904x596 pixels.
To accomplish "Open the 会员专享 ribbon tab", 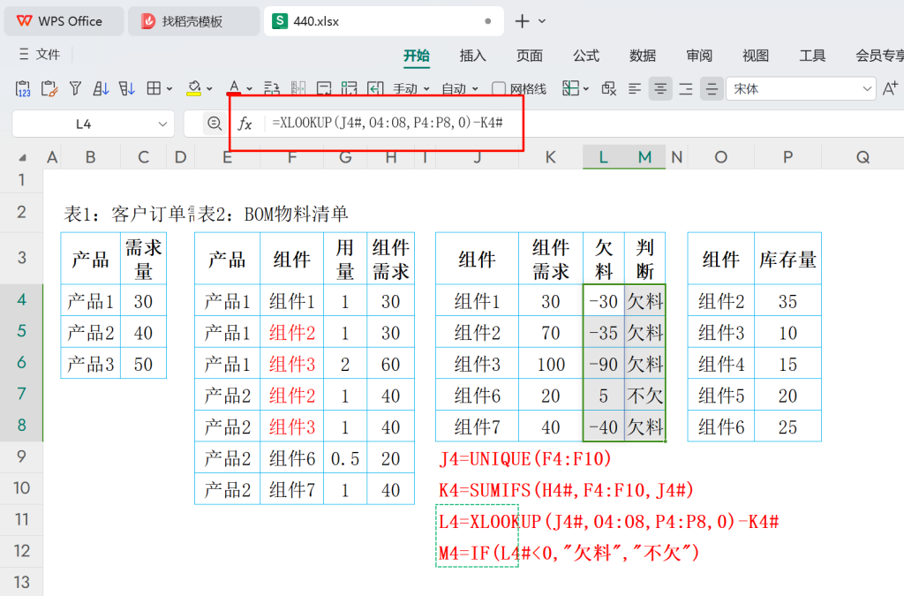I will tap(879, 56).
